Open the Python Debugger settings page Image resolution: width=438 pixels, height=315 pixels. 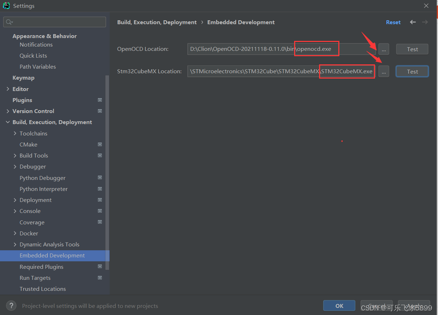click(x=42, y=178)
